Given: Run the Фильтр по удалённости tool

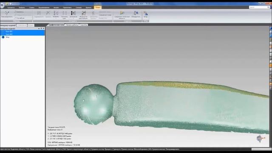Looking at the screenshot, I should (x=83, y=15).
